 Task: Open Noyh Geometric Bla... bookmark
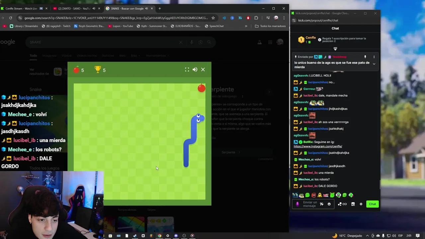coord(89,26)
